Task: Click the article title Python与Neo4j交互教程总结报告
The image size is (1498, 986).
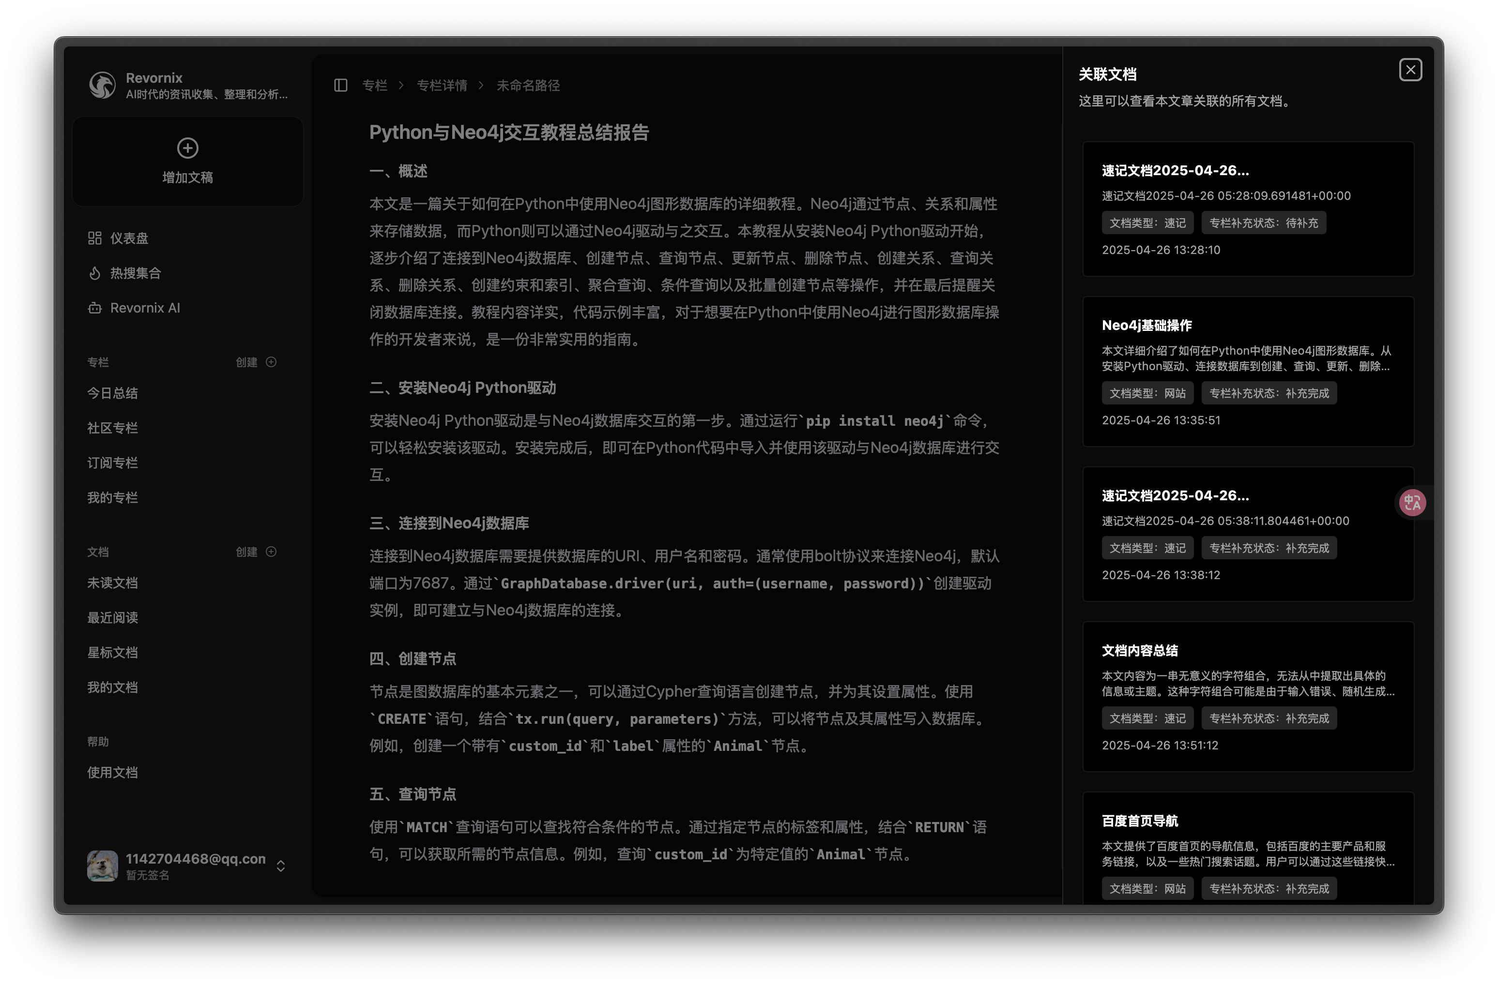Action: [x=508, y=133]
